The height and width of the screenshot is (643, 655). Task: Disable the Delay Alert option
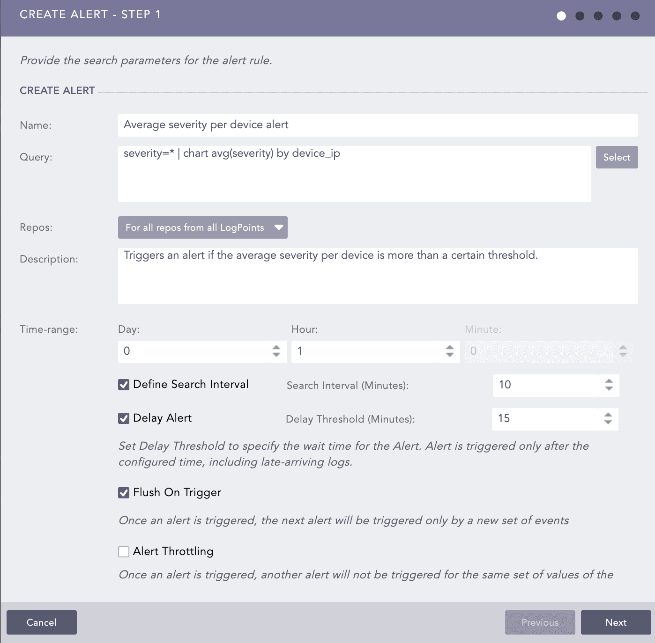point(124,418)
